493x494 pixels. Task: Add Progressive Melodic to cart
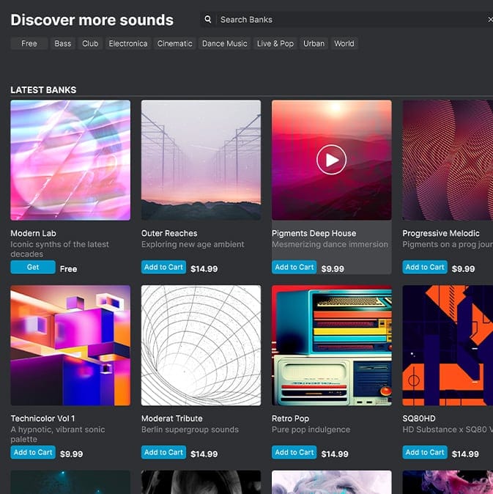(x=425, y=268)
